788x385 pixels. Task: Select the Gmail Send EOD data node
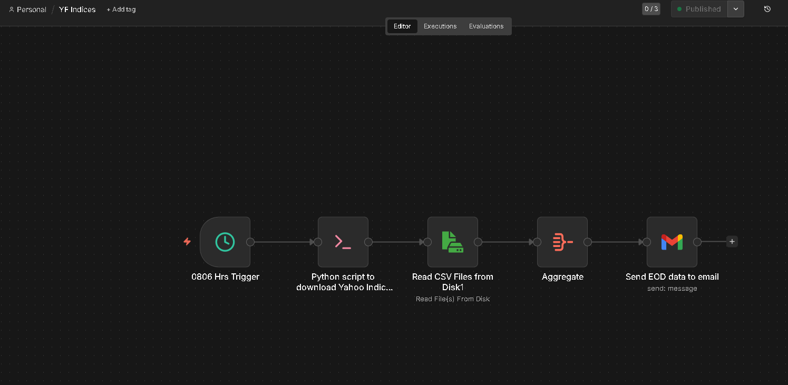[672, 242]
